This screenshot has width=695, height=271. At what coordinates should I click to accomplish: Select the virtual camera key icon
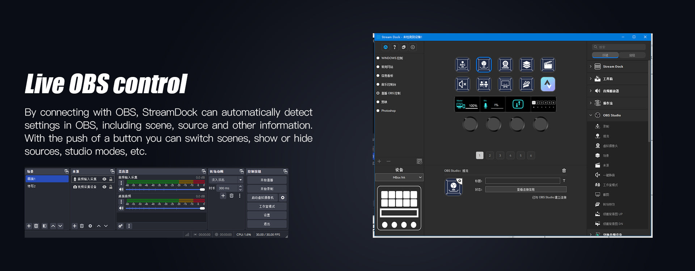coord(505,65)
